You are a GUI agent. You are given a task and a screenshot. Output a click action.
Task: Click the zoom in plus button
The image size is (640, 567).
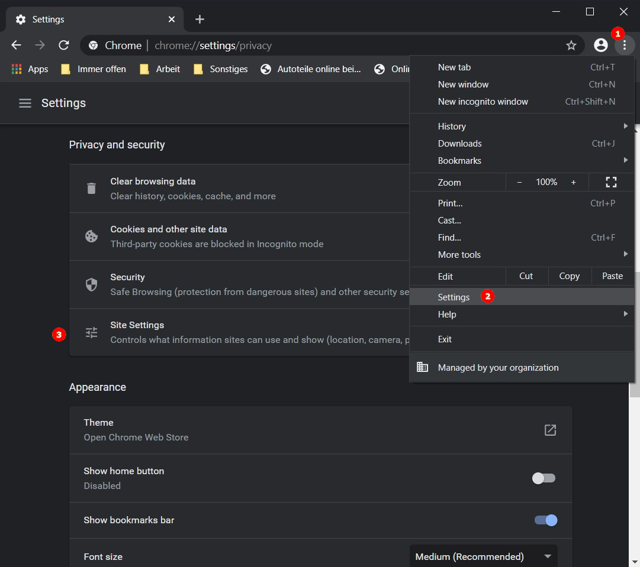[573, 182]
